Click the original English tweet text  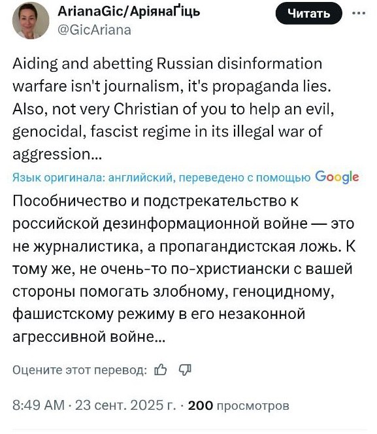173,108
